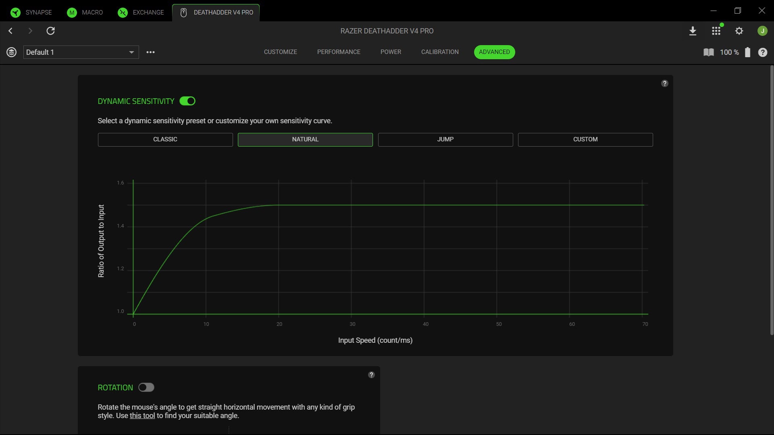The width and height of the screenshot is (774, 435).
Task: Choose the Classic sensitivity preset
Action: coord(165,139)
